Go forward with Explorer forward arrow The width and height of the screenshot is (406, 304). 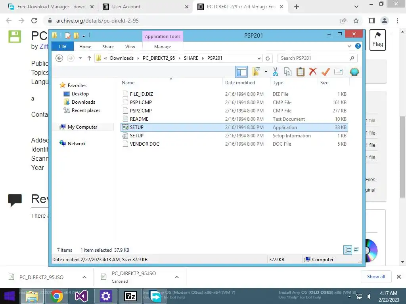click(71, 58)
